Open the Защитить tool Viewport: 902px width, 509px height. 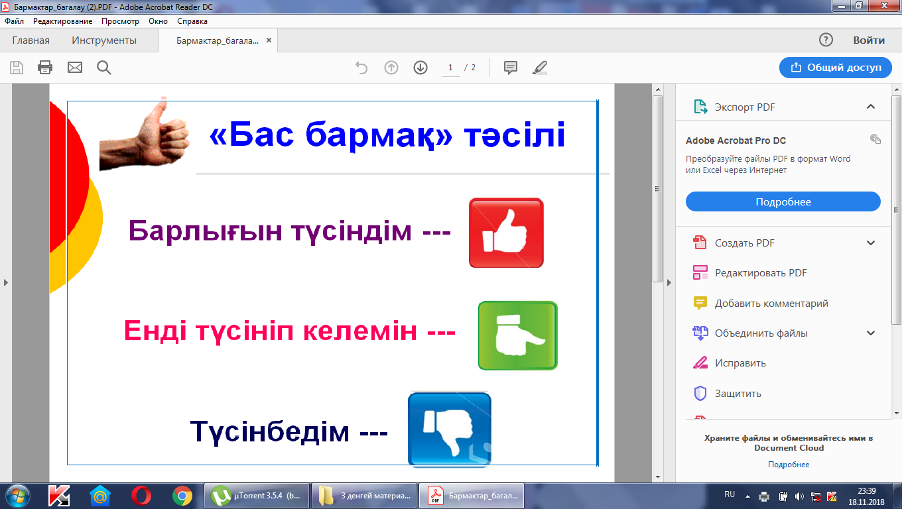[x=738, y=393]
